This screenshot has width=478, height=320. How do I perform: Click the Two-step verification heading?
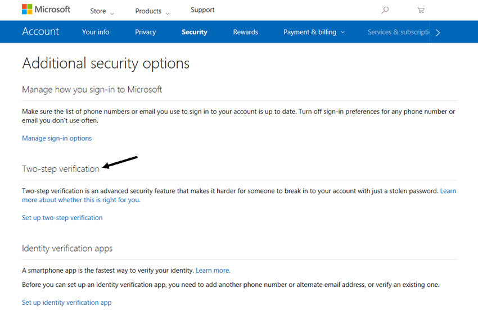(x=61, y=168)
